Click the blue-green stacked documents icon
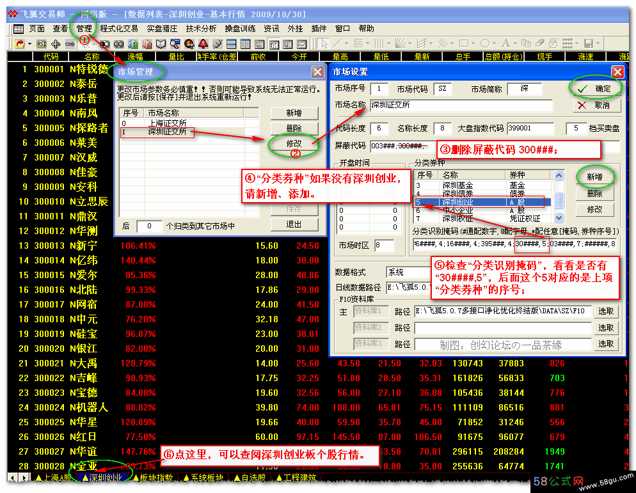Viewport: 636px width, 493px height. click(133, 43)
